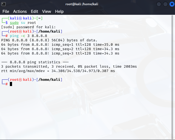Minimize the terminal window

159,4
